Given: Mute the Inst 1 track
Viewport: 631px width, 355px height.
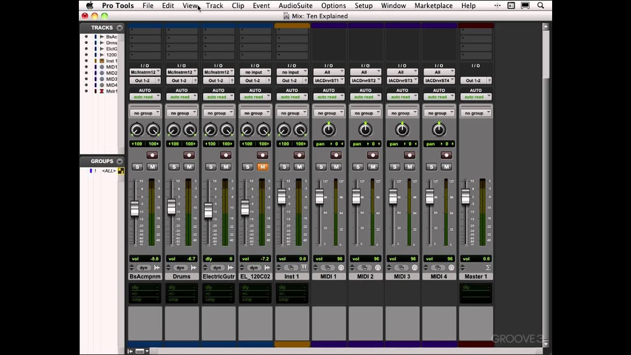Looking at the screenshot, I should coord(299,167).
